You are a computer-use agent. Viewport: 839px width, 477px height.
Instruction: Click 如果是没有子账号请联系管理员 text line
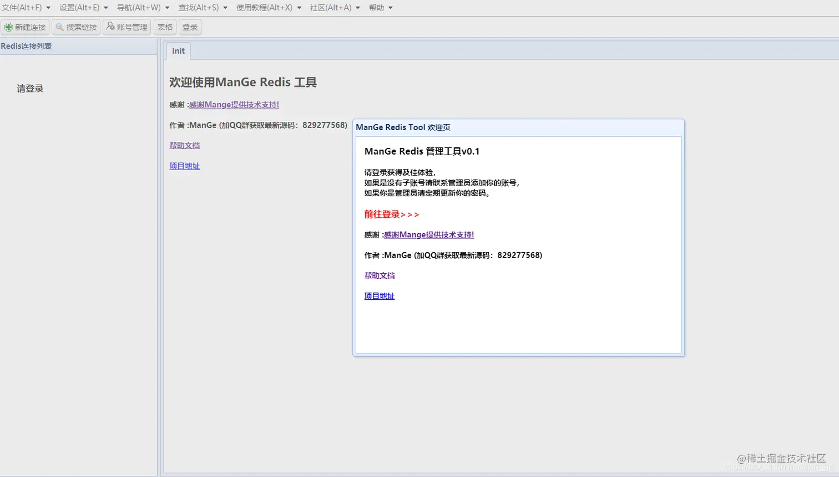pos(442,183)
